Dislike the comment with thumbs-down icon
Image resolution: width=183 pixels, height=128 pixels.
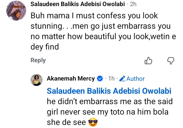171,60
